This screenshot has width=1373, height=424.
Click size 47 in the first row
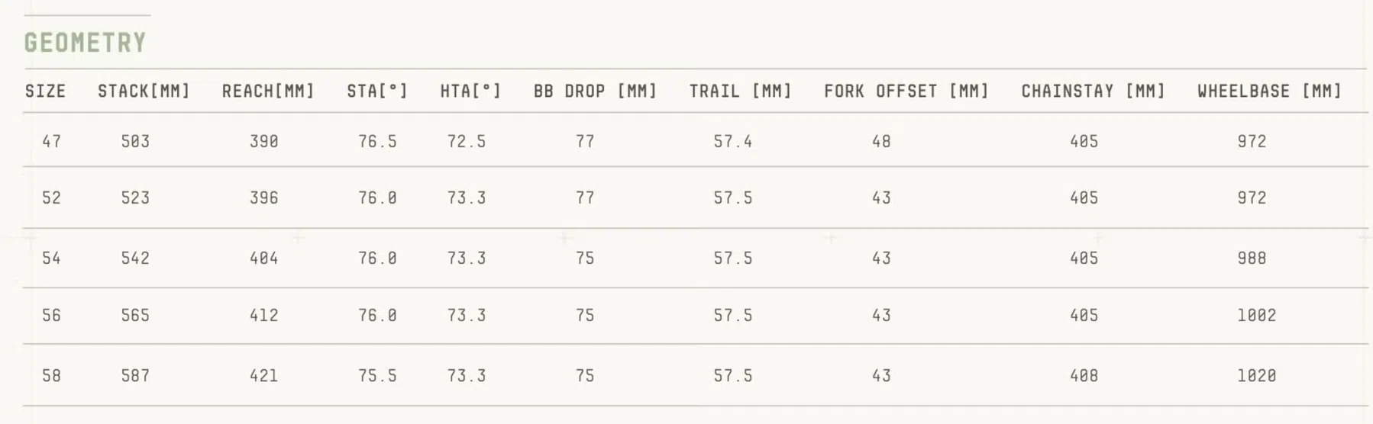[51, 142]
